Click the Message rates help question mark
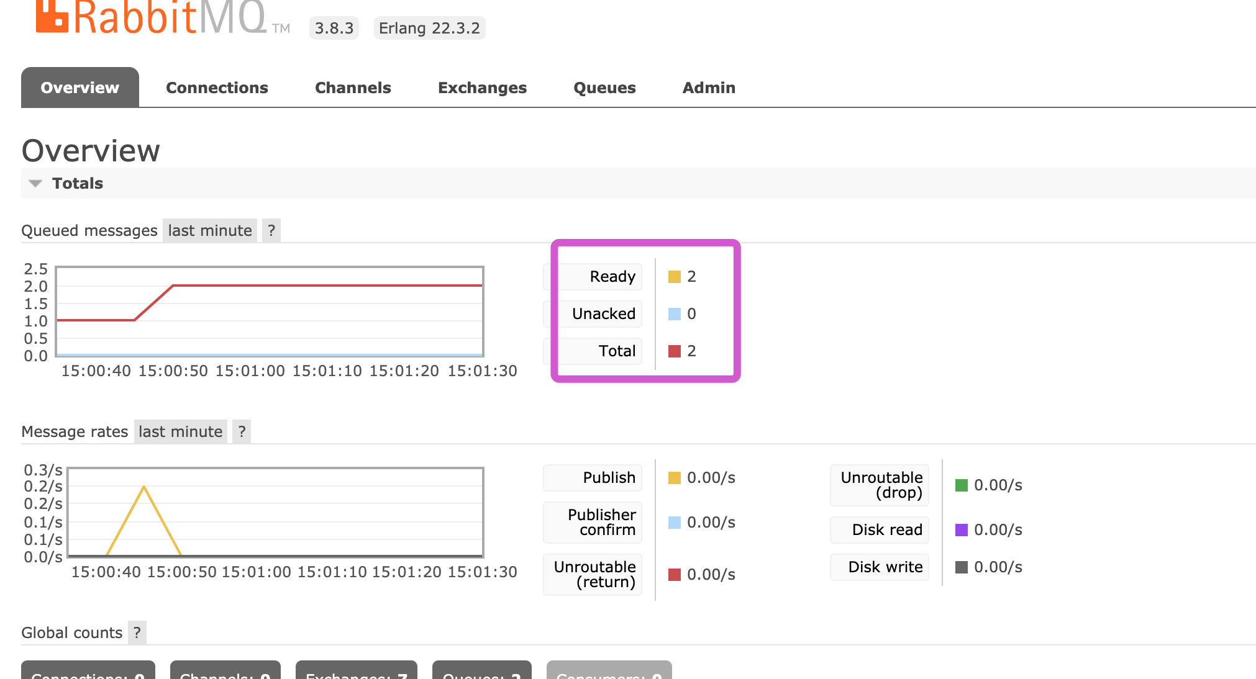1256x679 pixels. point(242,432)
